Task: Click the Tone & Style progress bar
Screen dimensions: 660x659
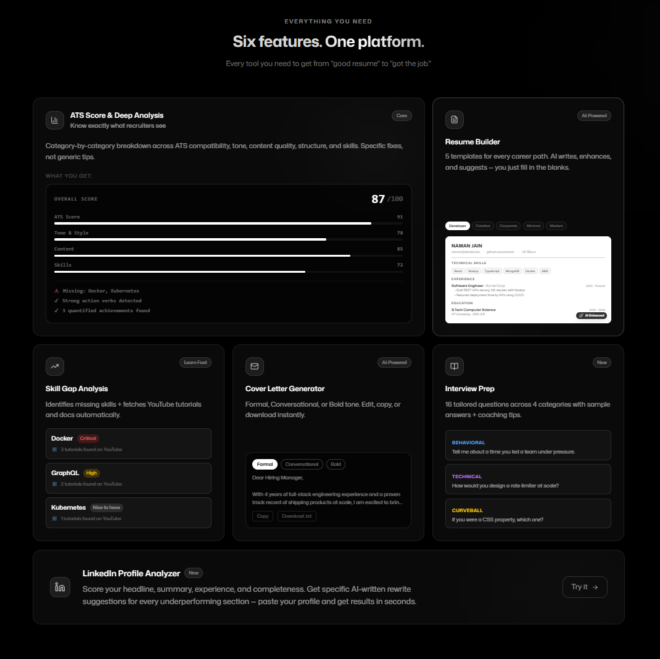Action: (x=229, y=239)
